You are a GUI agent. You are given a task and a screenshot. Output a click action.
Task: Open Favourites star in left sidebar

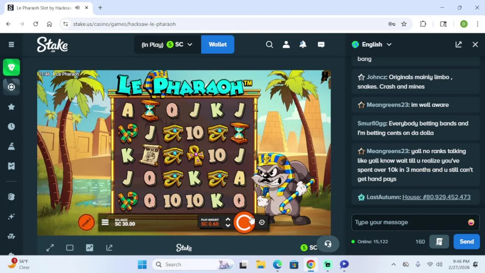coord(11,107)
